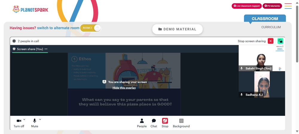Open the Chat panel

(154, 123)
